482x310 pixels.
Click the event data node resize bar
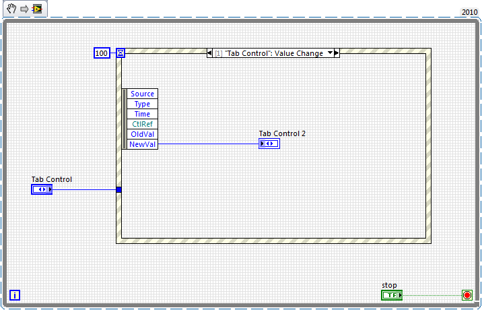click(124, 119)
